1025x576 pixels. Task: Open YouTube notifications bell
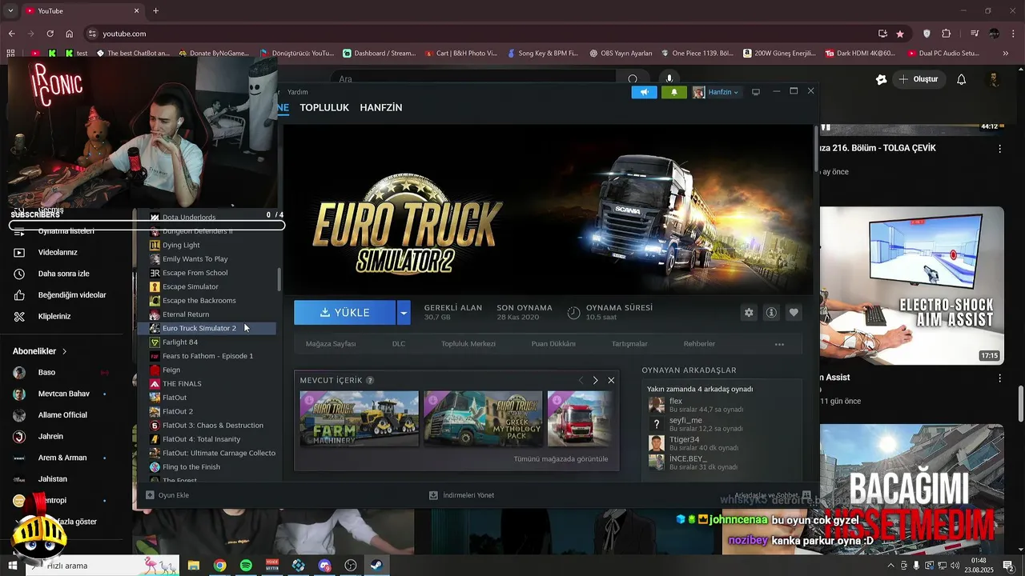pos(962,79)
